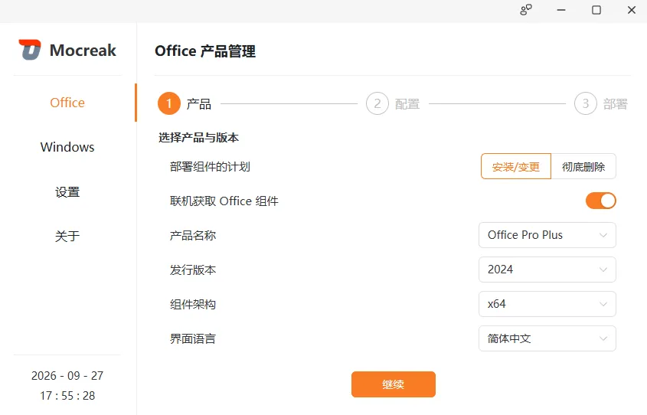
Task: Click step 3 部署 circle icon
Action: (586, 103)
